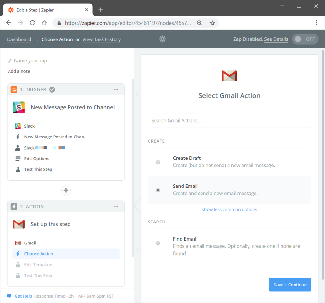Click Set up this step heading
Screen dimensions: 325x303
tap(50, 224)
